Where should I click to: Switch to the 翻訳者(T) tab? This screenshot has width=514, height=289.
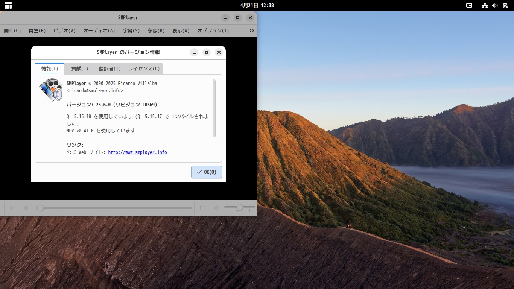click(x=109, y=68)
